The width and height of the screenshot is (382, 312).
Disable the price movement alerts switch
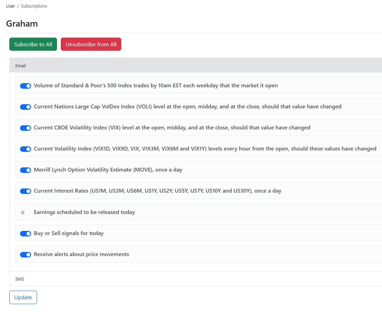tap(26, 255)
